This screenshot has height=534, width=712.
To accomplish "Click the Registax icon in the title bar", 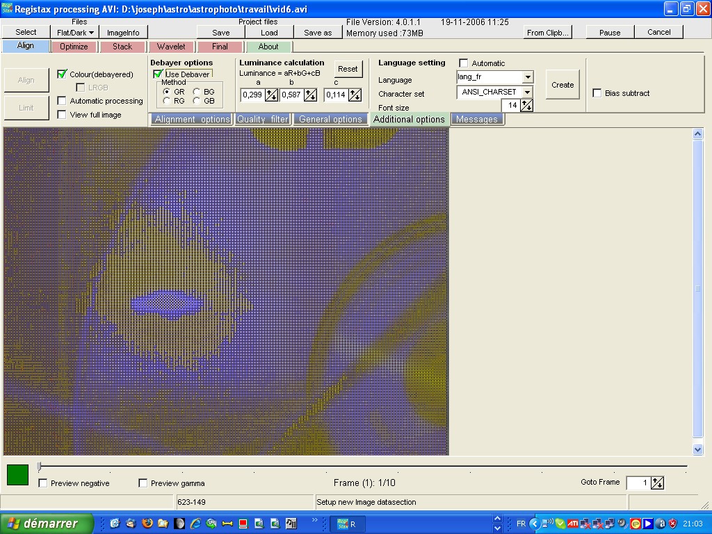I will (7, 8).
